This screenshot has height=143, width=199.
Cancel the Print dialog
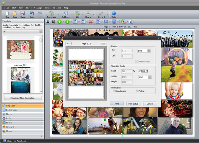coord(150,104)
